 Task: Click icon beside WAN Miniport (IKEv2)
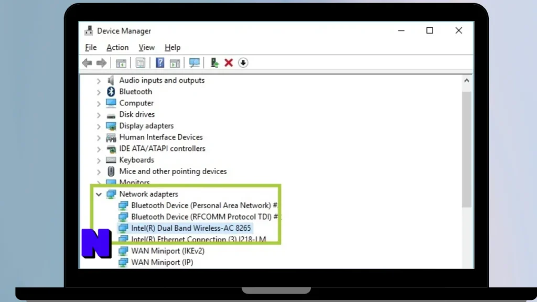pyautogui.click(x=123, y=251)
